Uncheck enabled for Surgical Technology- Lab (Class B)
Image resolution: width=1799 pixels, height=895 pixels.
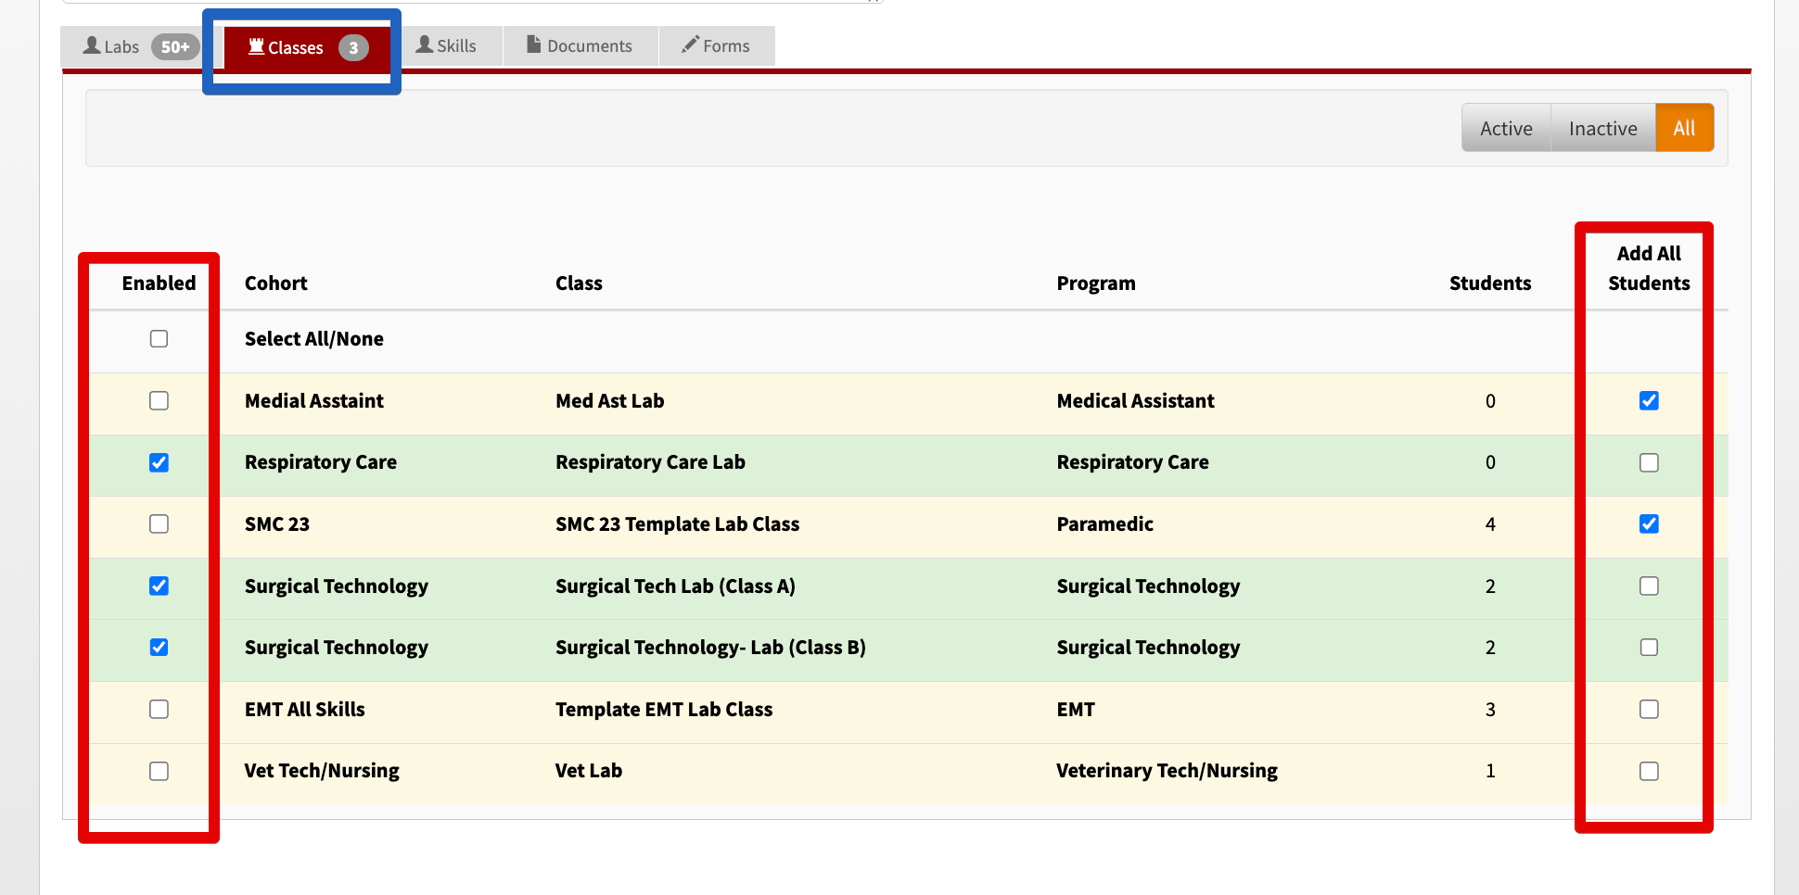(x=159, y=647)
